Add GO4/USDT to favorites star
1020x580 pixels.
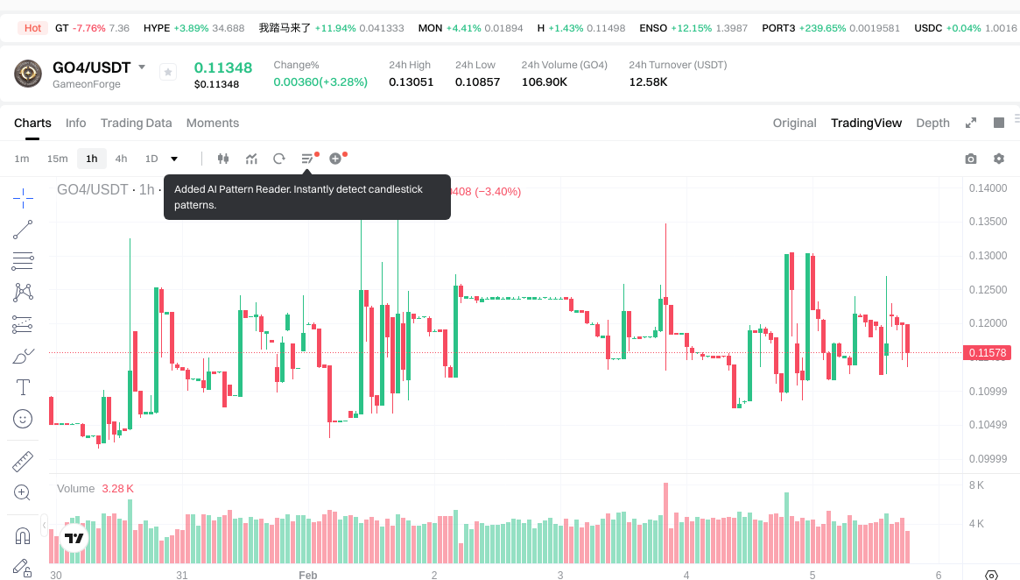tap(168, 73)
